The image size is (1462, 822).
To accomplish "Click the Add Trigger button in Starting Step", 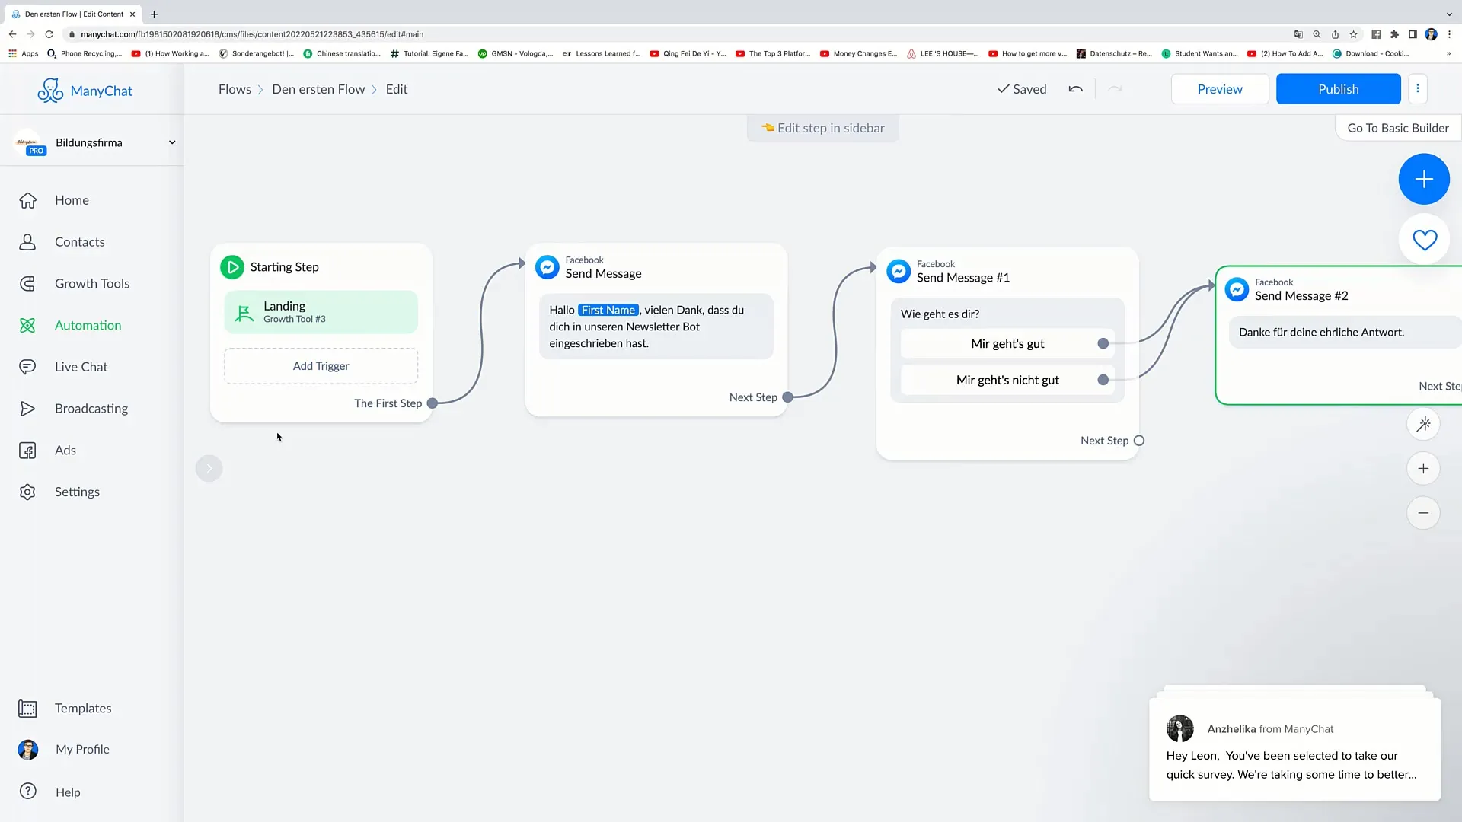I will click(321, 365).
